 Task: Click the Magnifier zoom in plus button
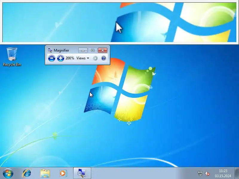click(61, 58)
